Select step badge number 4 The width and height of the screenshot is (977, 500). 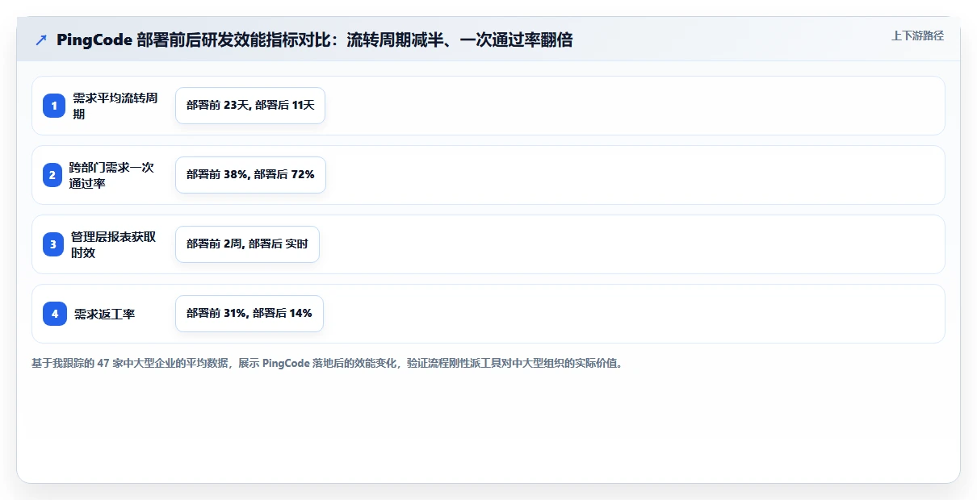pos(54,314)
